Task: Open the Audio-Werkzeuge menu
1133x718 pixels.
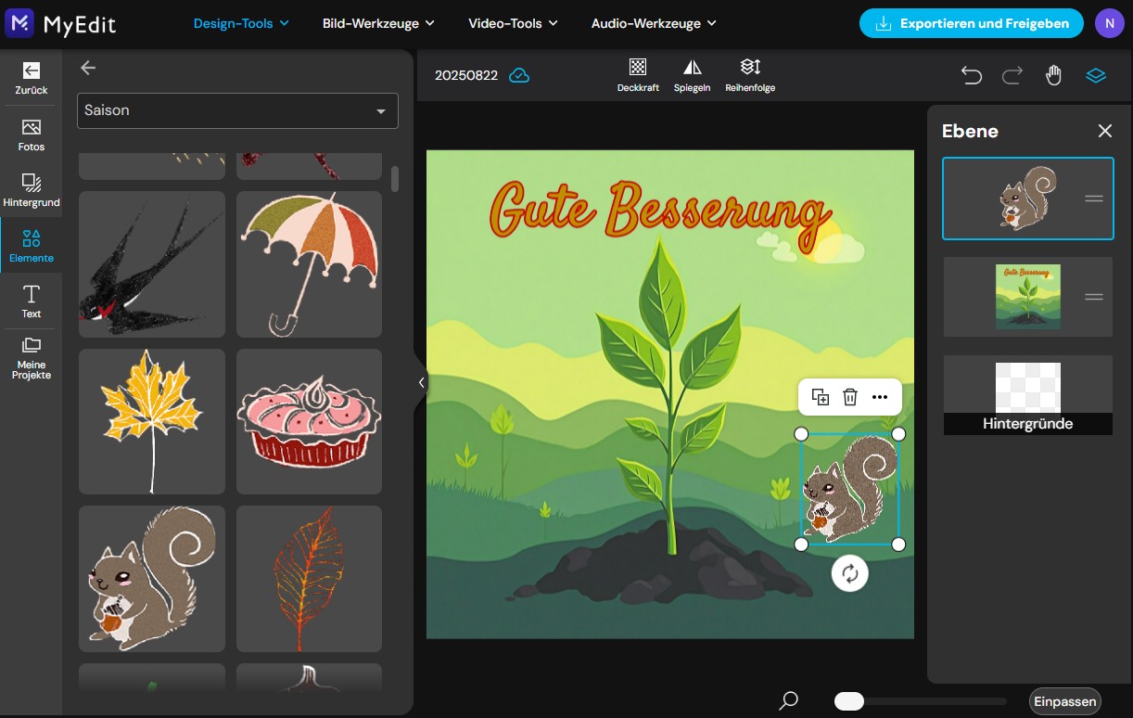Action: [x=654, y=23]
